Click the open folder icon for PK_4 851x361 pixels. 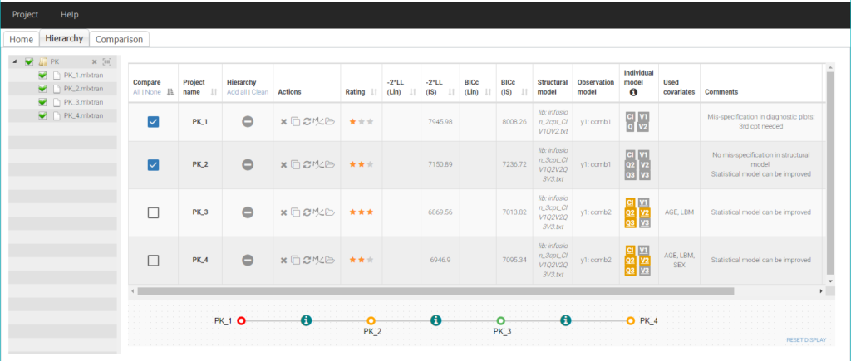(329, 261)
